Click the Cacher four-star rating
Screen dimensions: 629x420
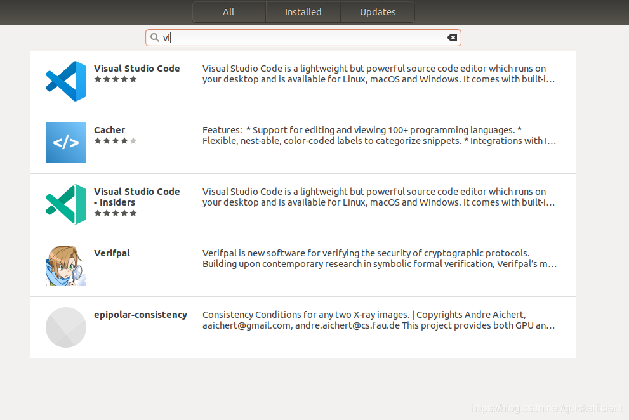(116, 141)
